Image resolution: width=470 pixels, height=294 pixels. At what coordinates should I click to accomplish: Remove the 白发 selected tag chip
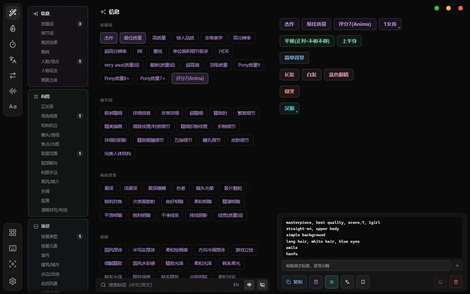[312, 75]
